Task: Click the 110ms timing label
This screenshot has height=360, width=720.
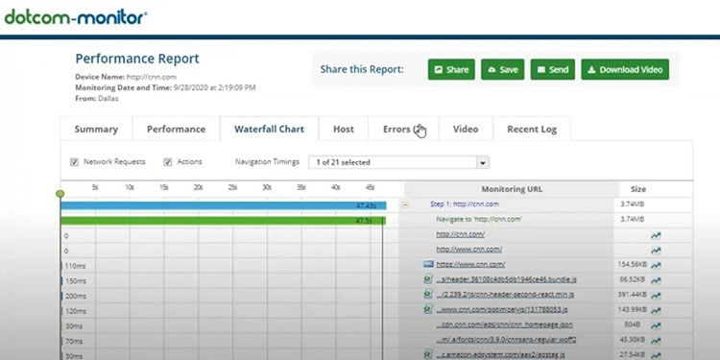Action: [x=75, y=266]
